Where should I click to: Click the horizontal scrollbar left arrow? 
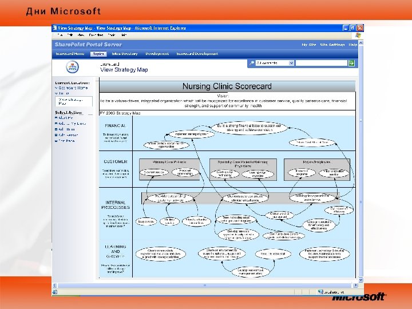(x=55, y=285)
